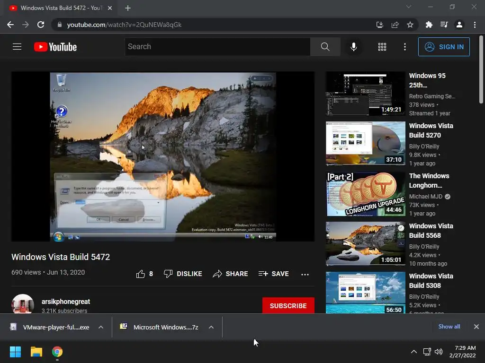Click title "Windows Vista Build 5270"
The height and width of the screenshot is (363, 485).
[431, 130]
